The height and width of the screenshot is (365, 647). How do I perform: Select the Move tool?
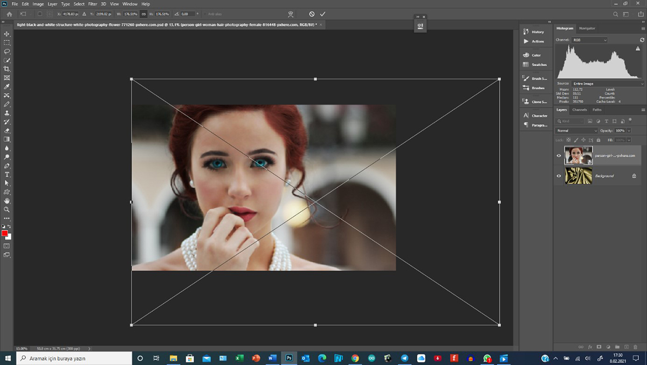click(7, 33)
